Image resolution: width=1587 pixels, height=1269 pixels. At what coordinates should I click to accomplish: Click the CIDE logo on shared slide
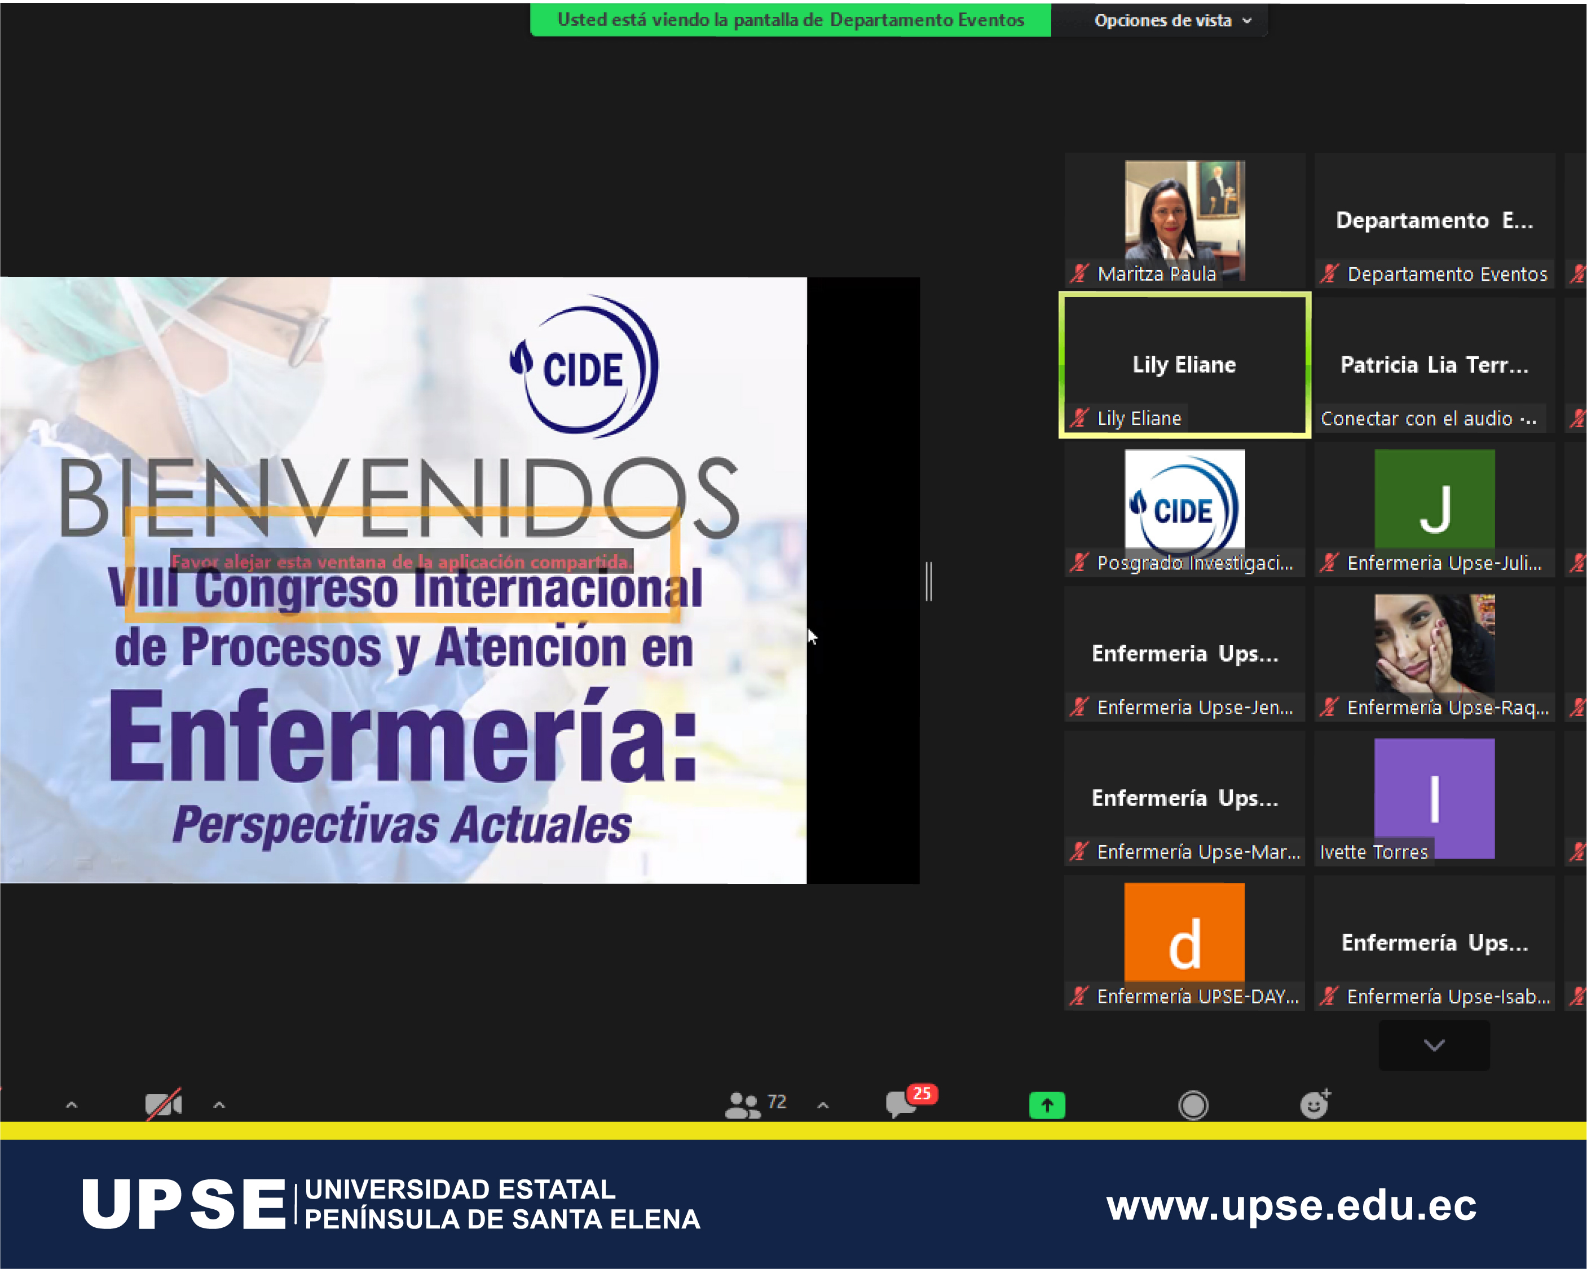(x=584, y=366)
